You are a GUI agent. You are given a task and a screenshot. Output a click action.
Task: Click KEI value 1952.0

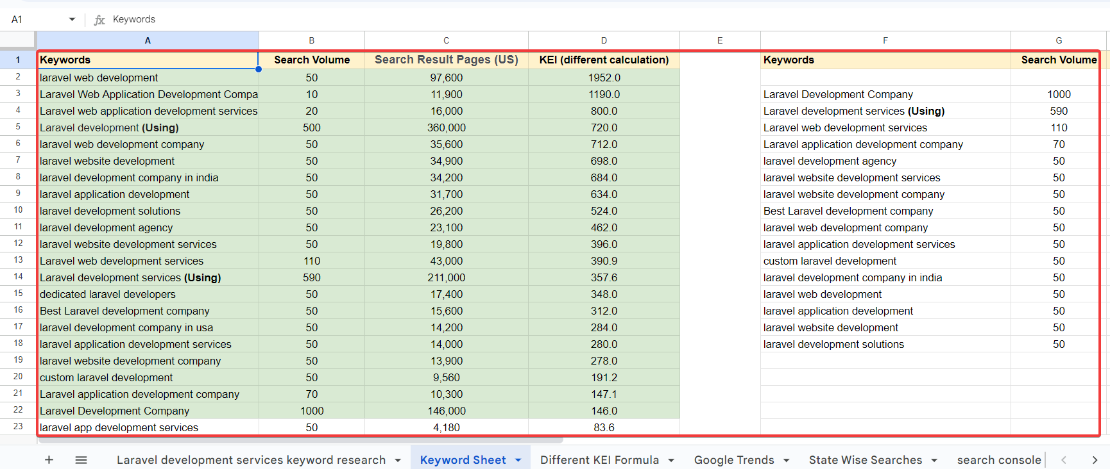(x=604, y=78)
